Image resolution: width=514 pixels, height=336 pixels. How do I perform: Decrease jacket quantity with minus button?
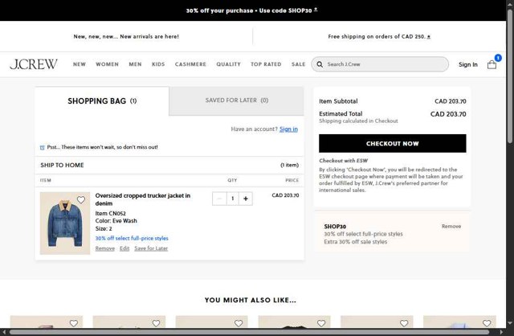coord(219,199)
